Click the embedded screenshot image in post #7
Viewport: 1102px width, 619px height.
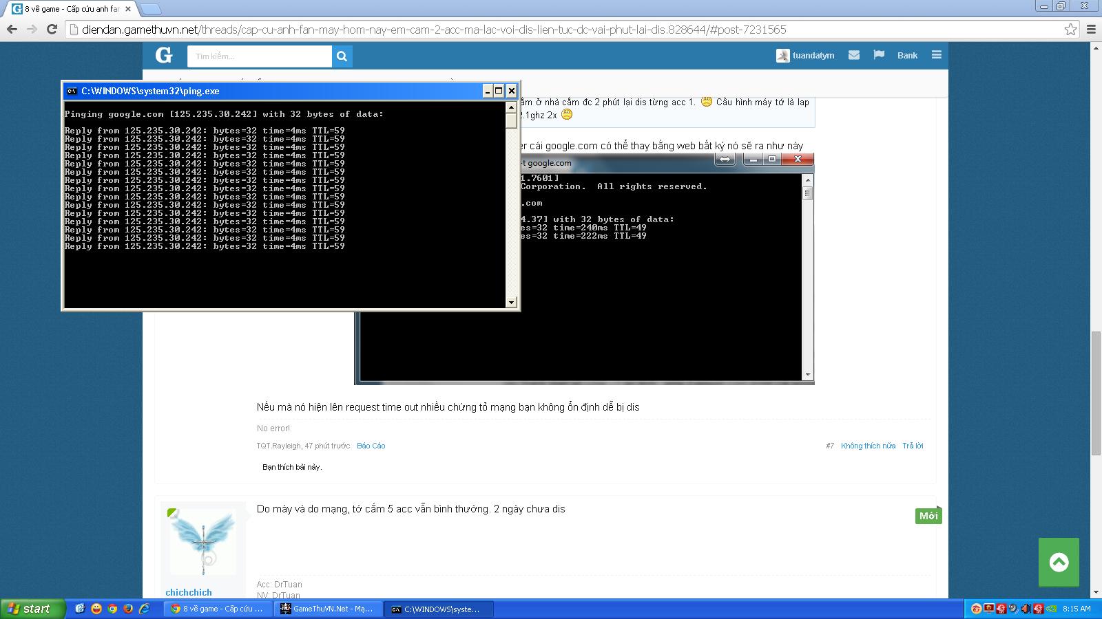(x=584, y=268)
